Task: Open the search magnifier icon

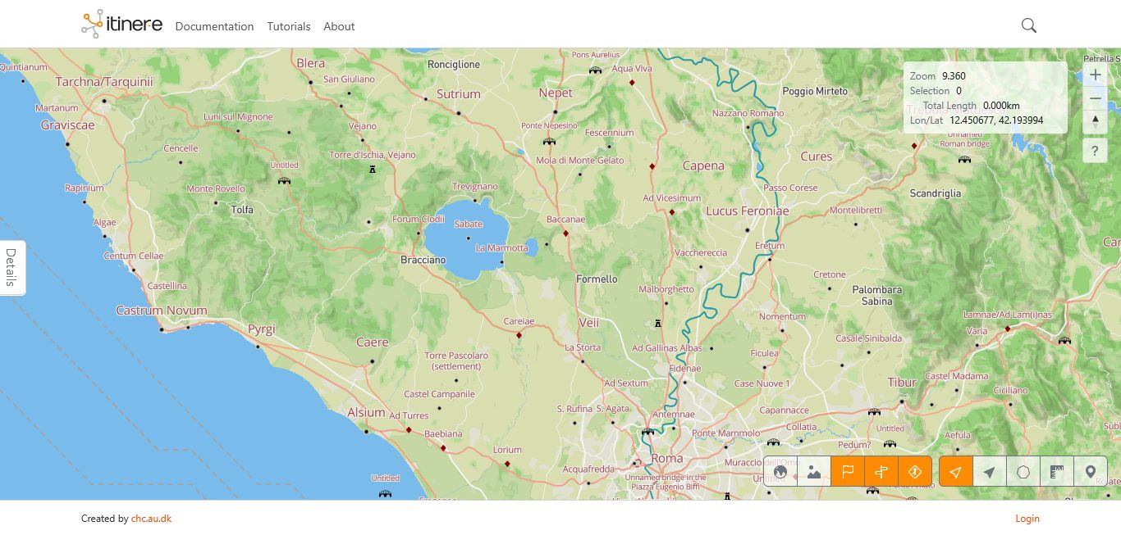Action: coord(1029,25)
